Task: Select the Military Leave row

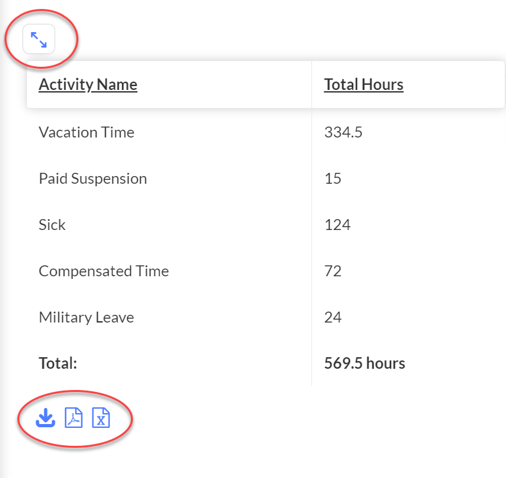Action: [x=266, y=317]
